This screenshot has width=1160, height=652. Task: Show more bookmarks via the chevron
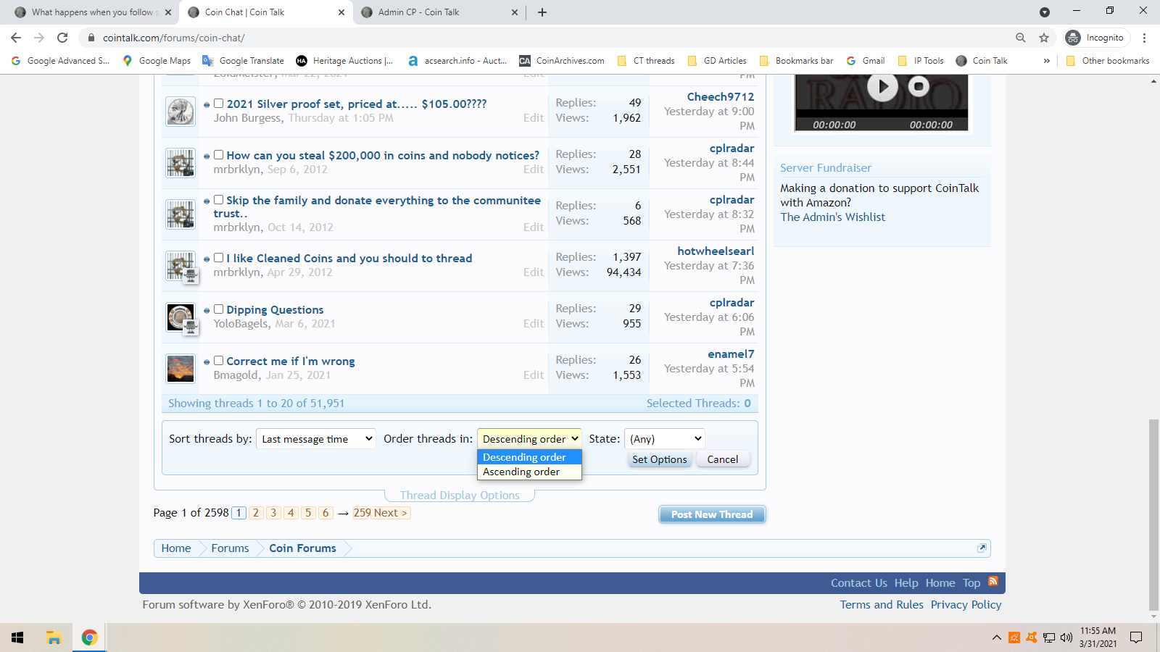pos(1046,61)
